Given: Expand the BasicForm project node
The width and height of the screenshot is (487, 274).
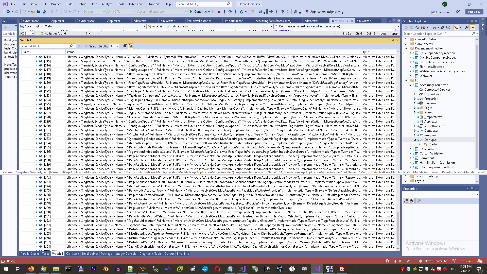Looking at the screenshot, I should (x=410, y=149).
